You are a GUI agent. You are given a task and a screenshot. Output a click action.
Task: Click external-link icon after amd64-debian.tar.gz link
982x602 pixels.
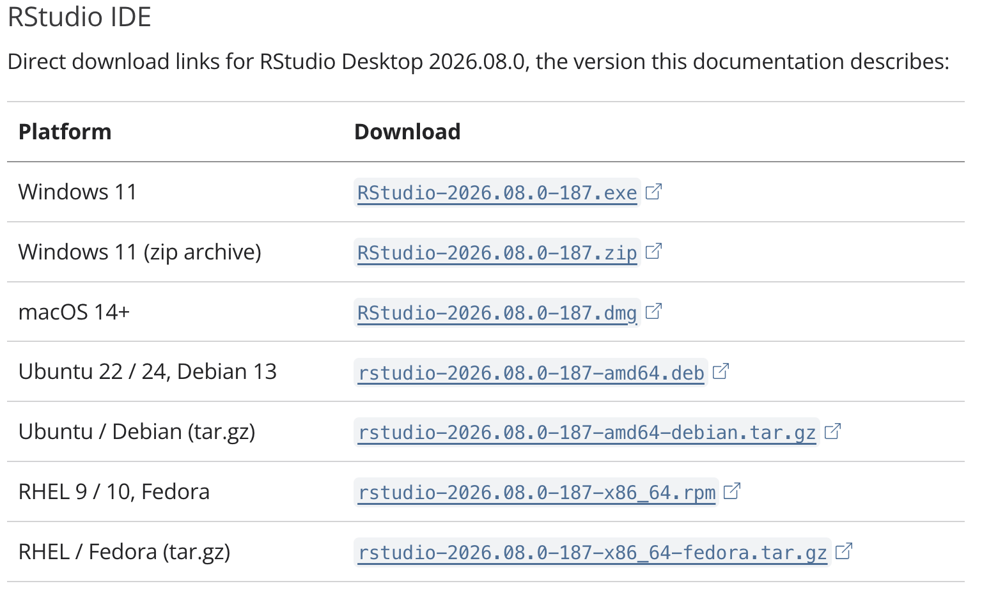click(832, 431)
